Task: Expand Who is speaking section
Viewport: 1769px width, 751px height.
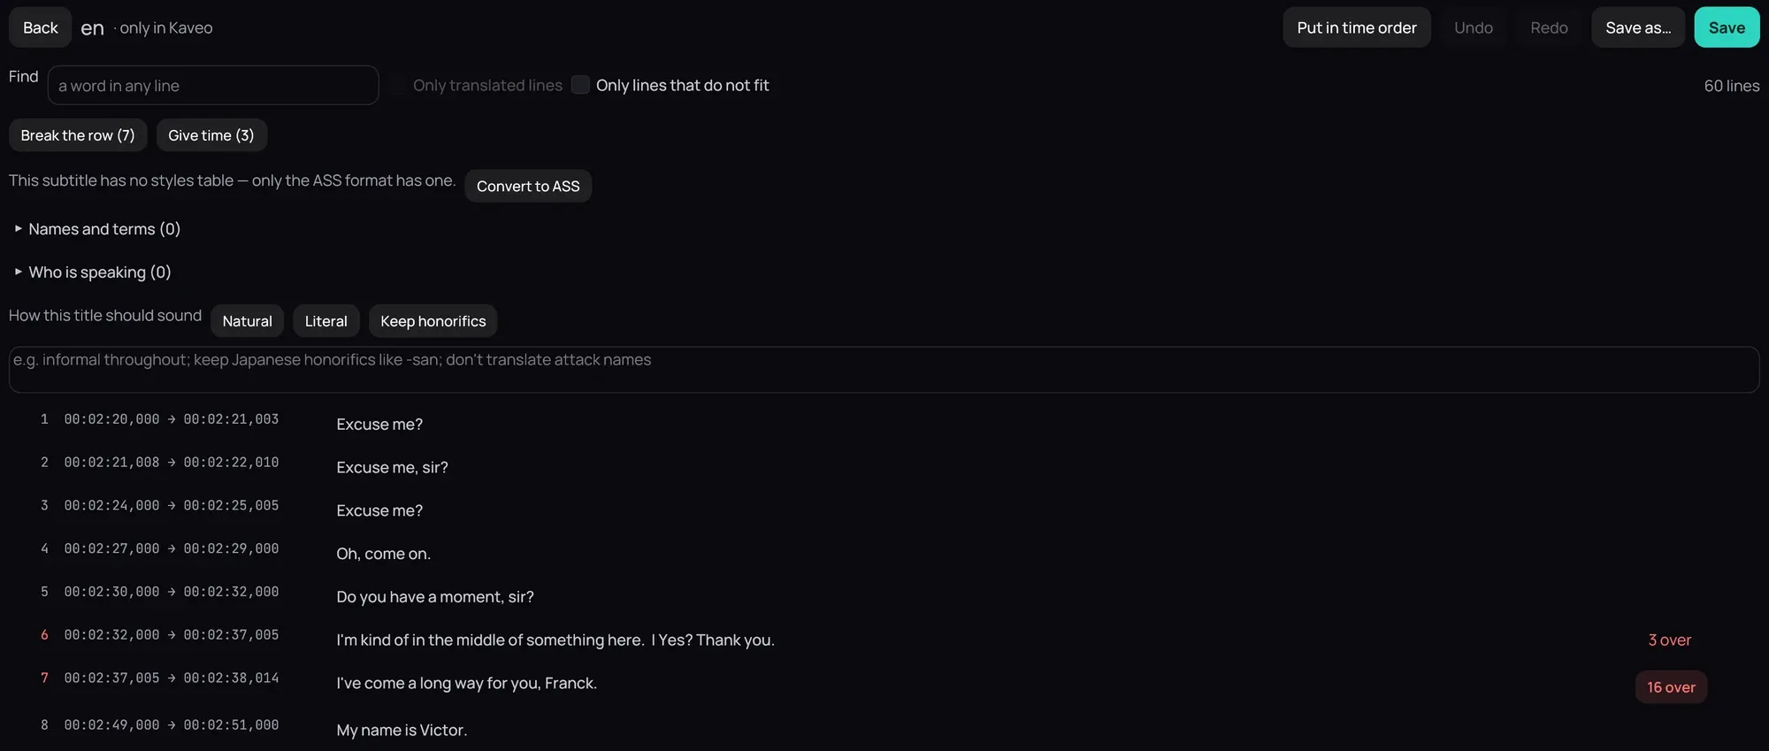Action: coord(93,272)
